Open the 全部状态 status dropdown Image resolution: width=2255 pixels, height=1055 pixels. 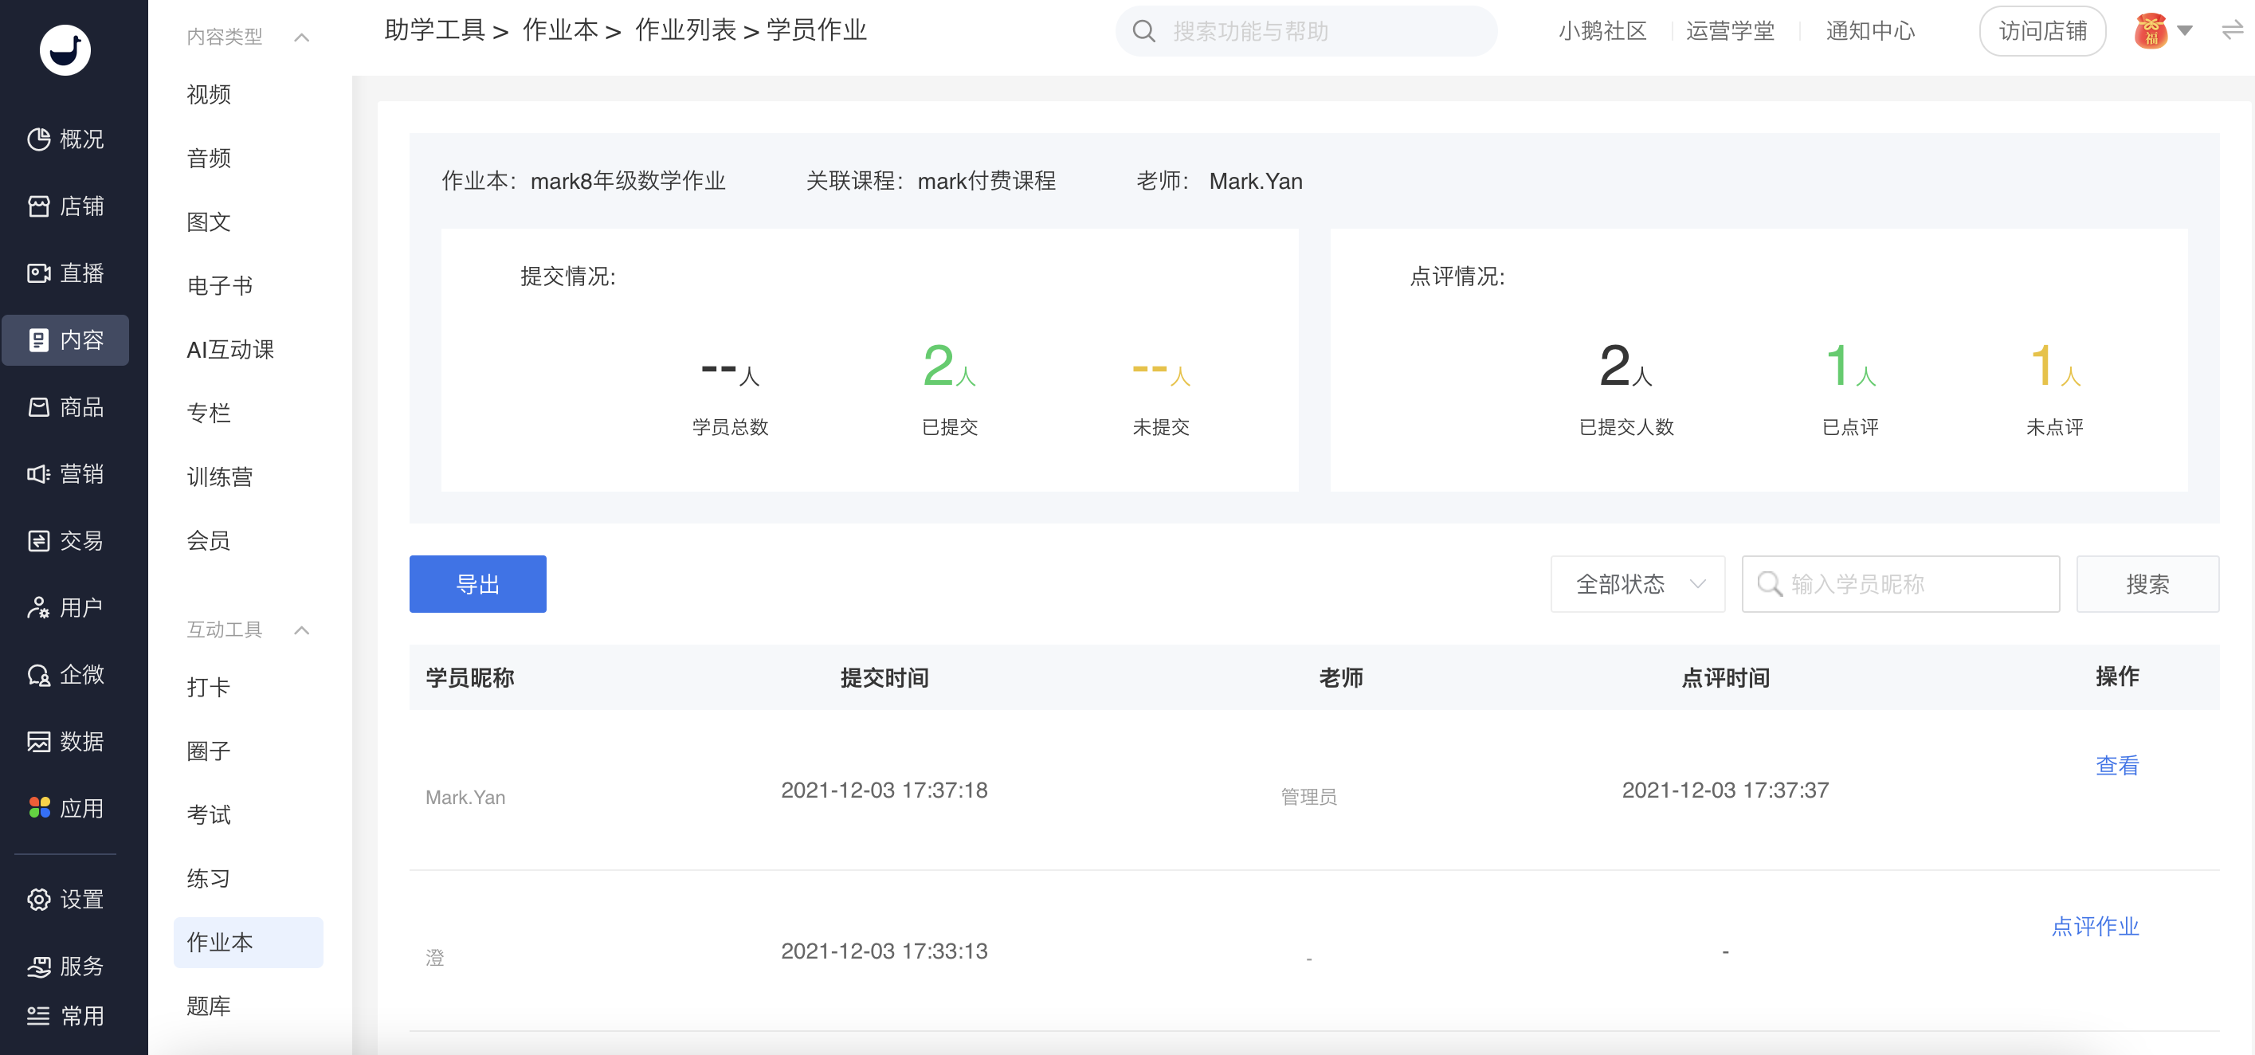(x=1637, y=584)
